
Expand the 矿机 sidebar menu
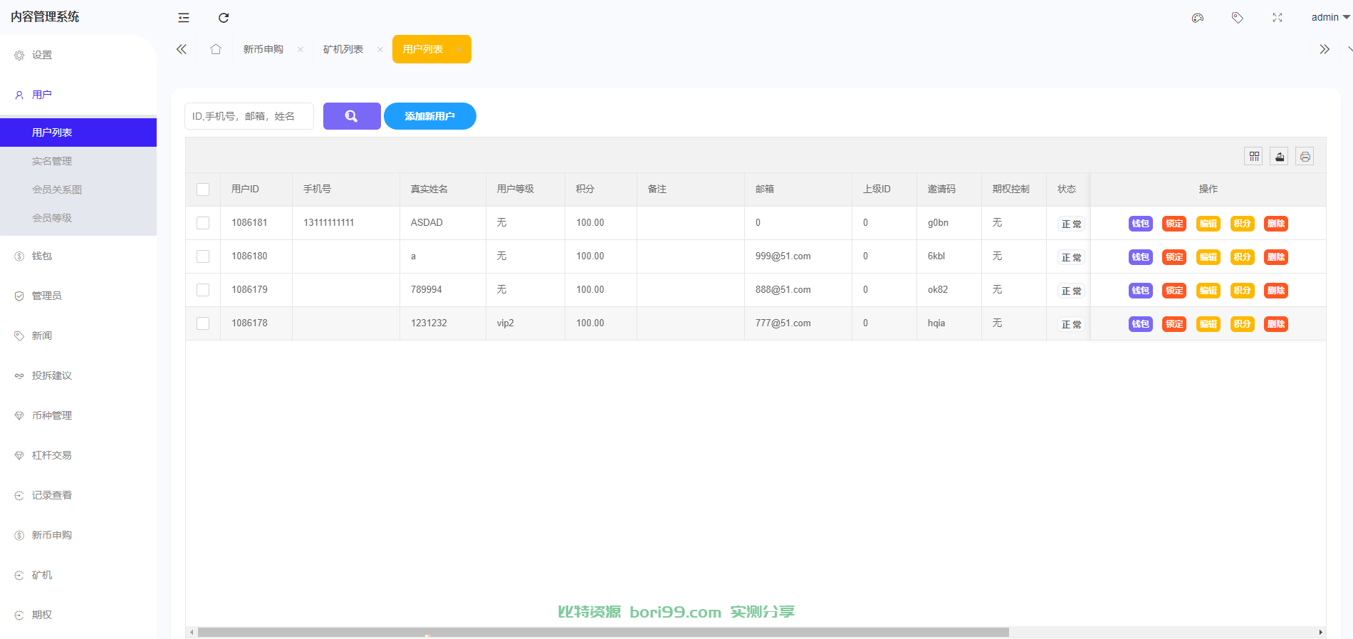point(78,575)
